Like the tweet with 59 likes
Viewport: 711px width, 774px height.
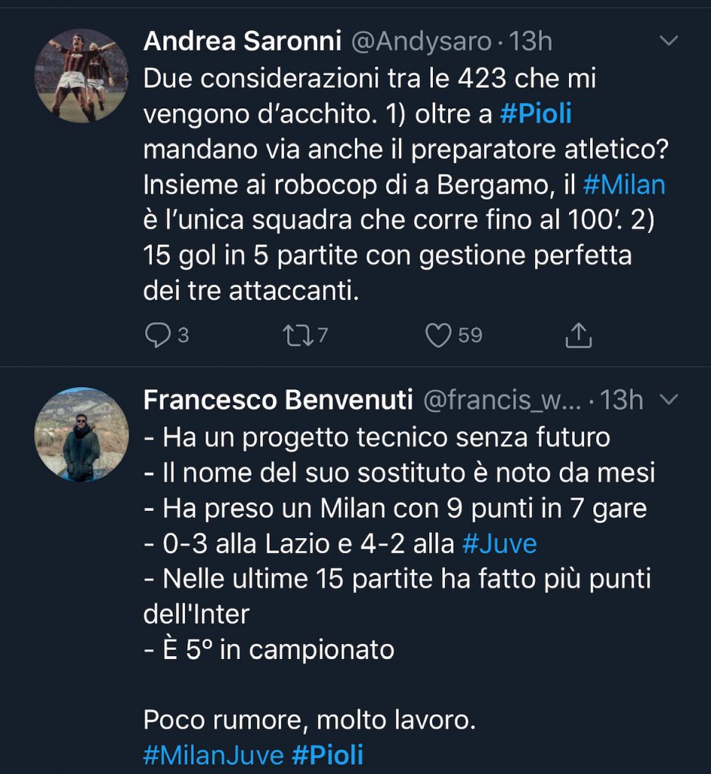pyautogui.click(x=438, y=335)
